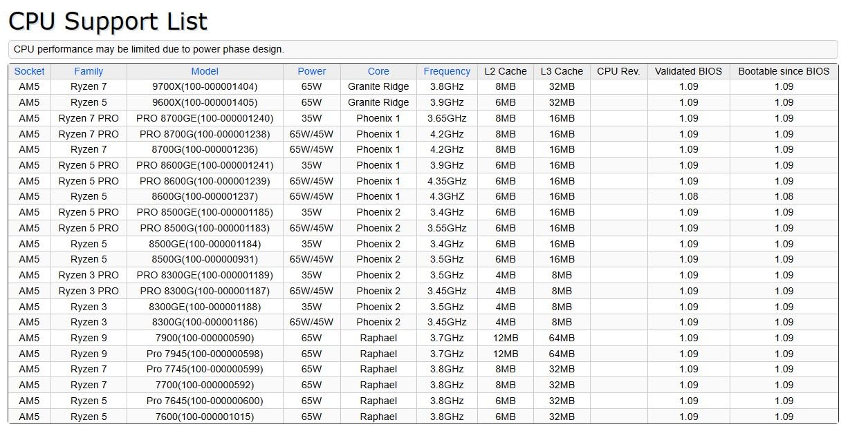Click the Core column header

click(x=378, y=71)
